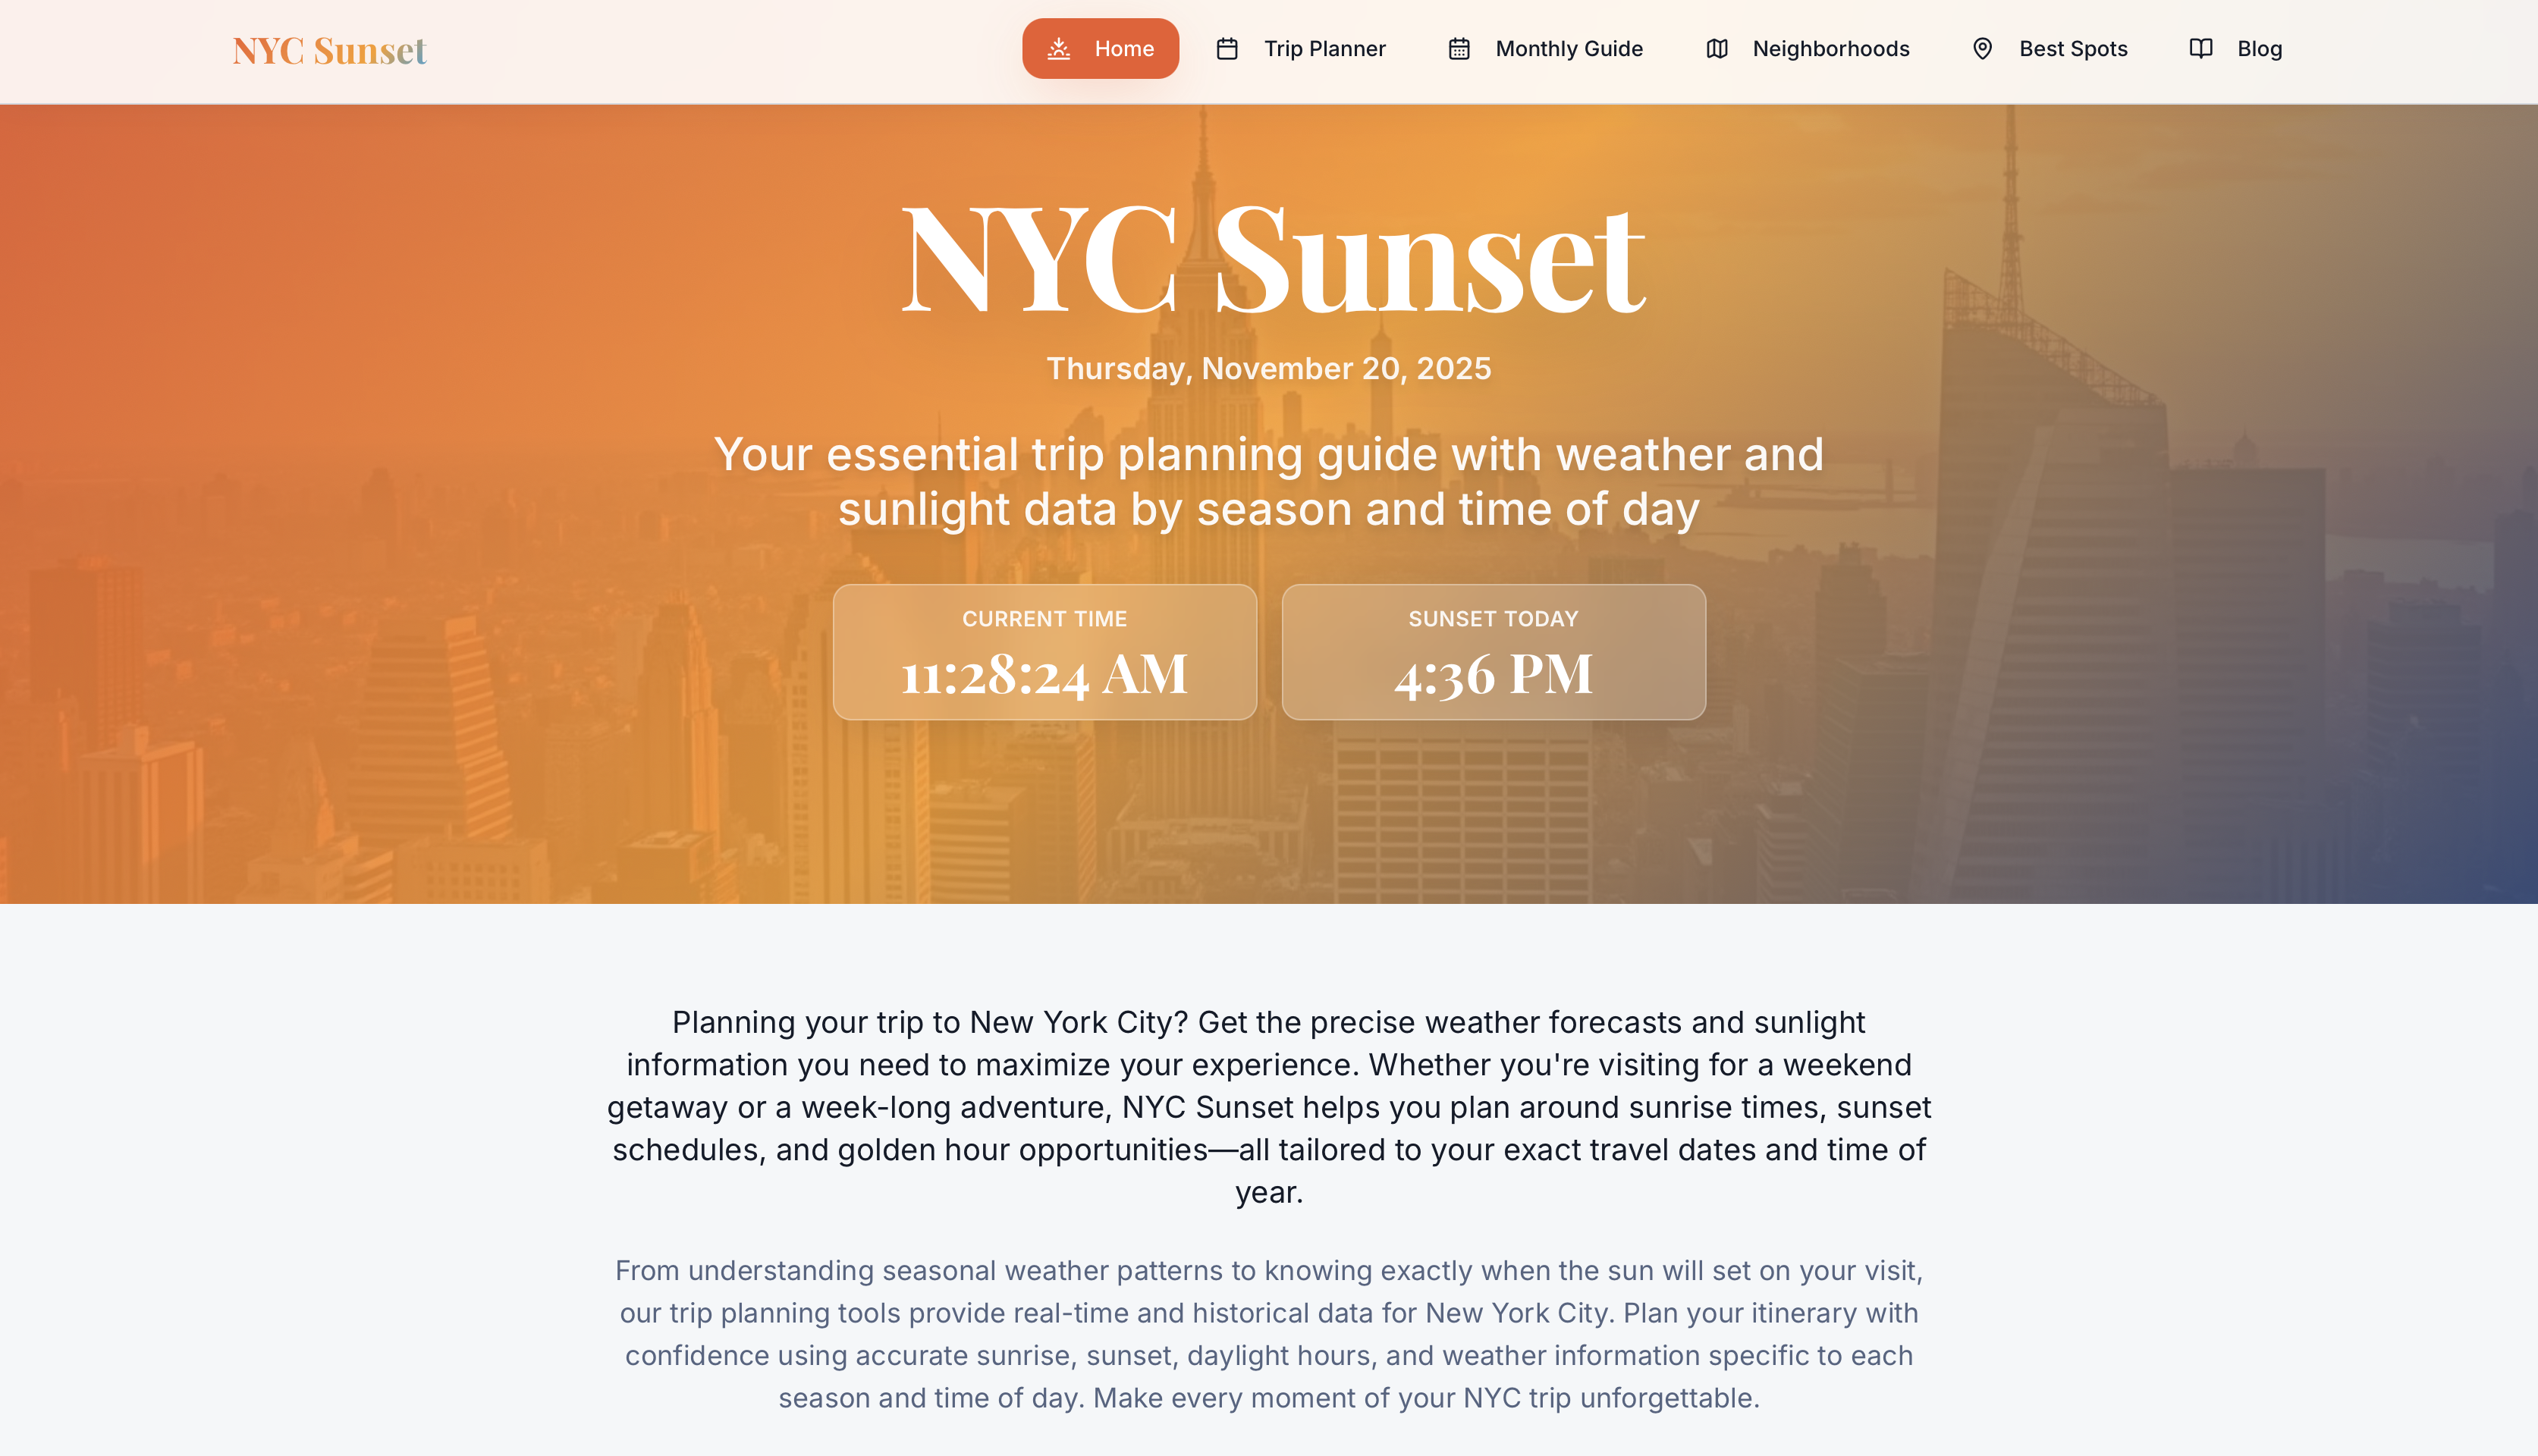Visit the Blog section
This screenshot has height=1456, width=2538.
(2259, 48)
